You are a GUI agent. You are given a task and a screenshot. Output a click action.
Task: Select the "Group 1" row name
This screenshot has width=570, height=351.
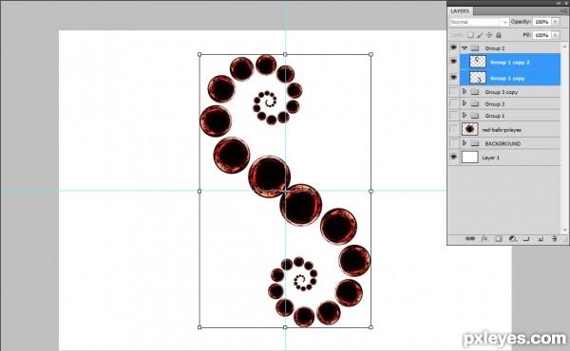pyautogui.click(x=495, y=116)
